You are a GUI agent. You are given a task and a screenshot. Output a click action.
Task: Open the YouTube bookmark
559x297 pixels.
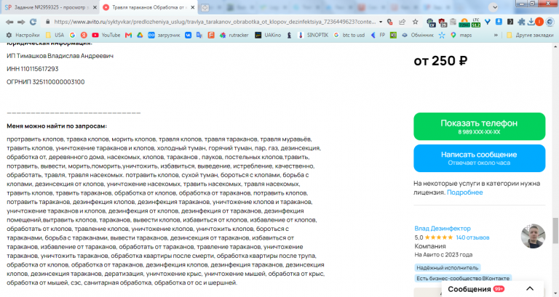pos(106,35)
